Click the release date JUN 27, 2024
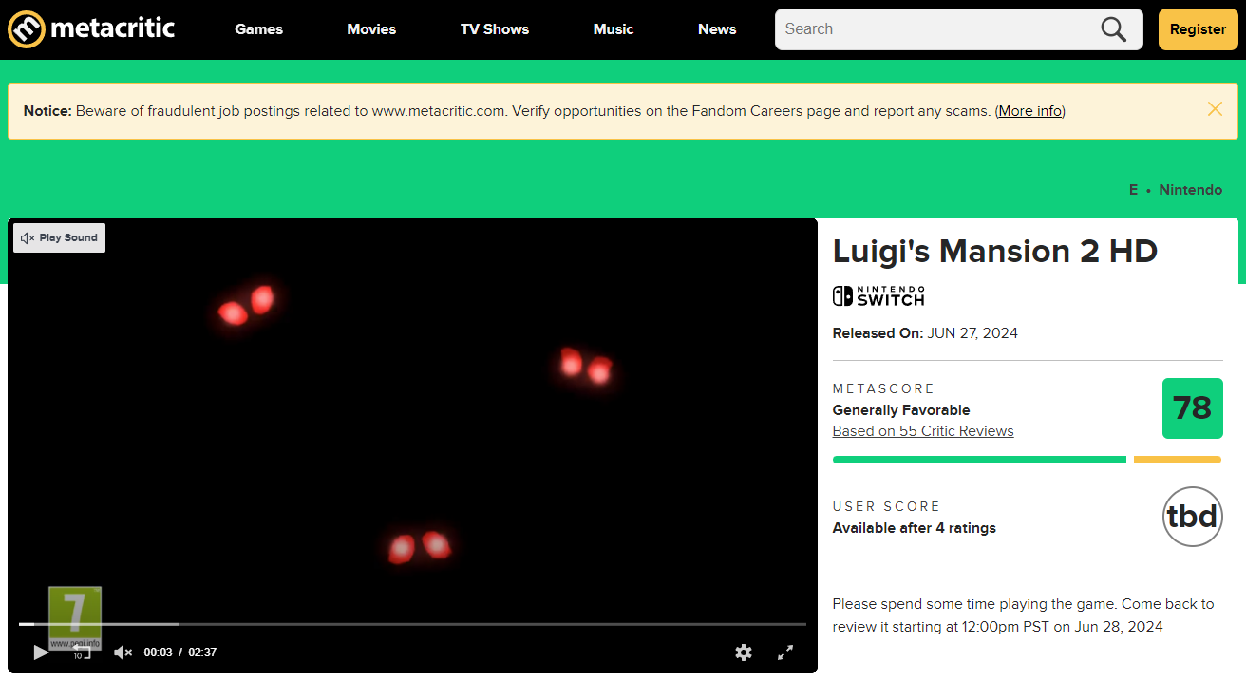This screenshot has height=681, width=1246. pos(972,333)
